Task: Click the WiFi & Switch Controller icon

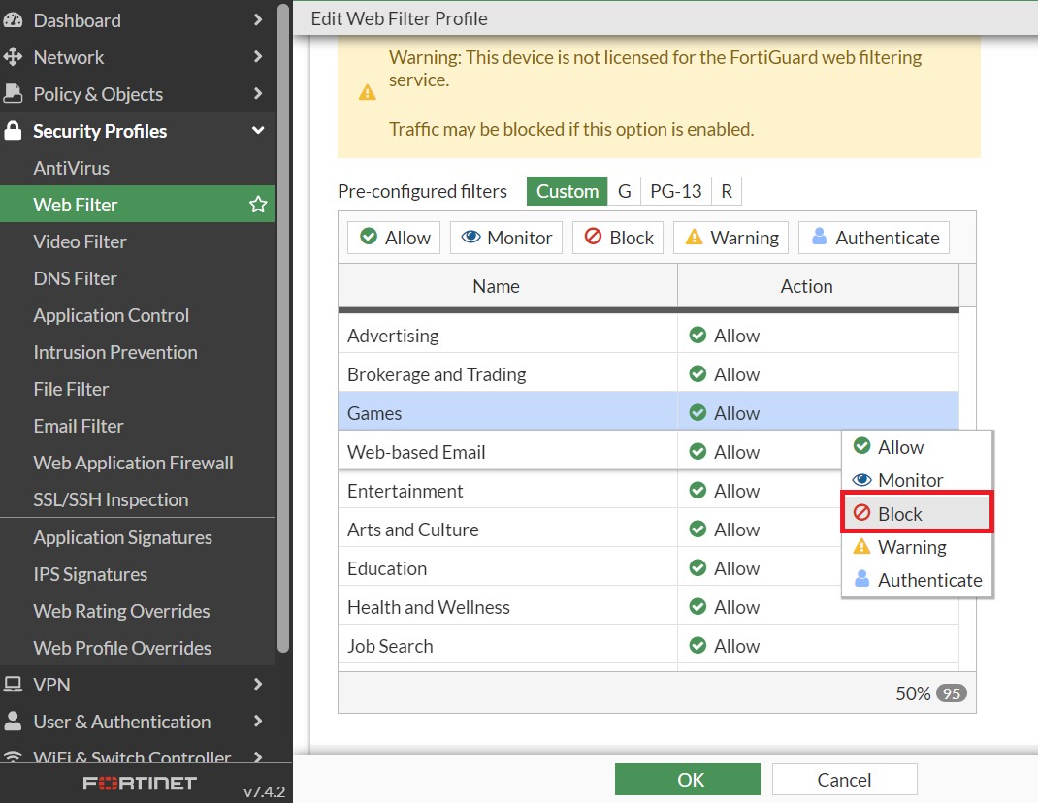Action: pos(13,756)
